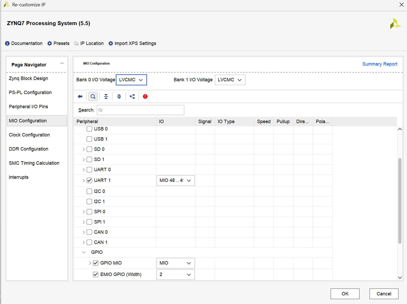The image size is (407, 304).
Task: Select MIO Configuration in Page Navigator
Action: pos(37,121)
